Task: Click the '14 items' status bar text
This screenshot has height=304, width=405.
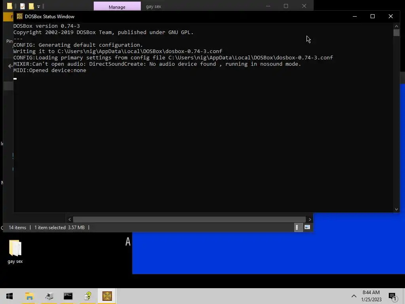Action: click(17, 228)
